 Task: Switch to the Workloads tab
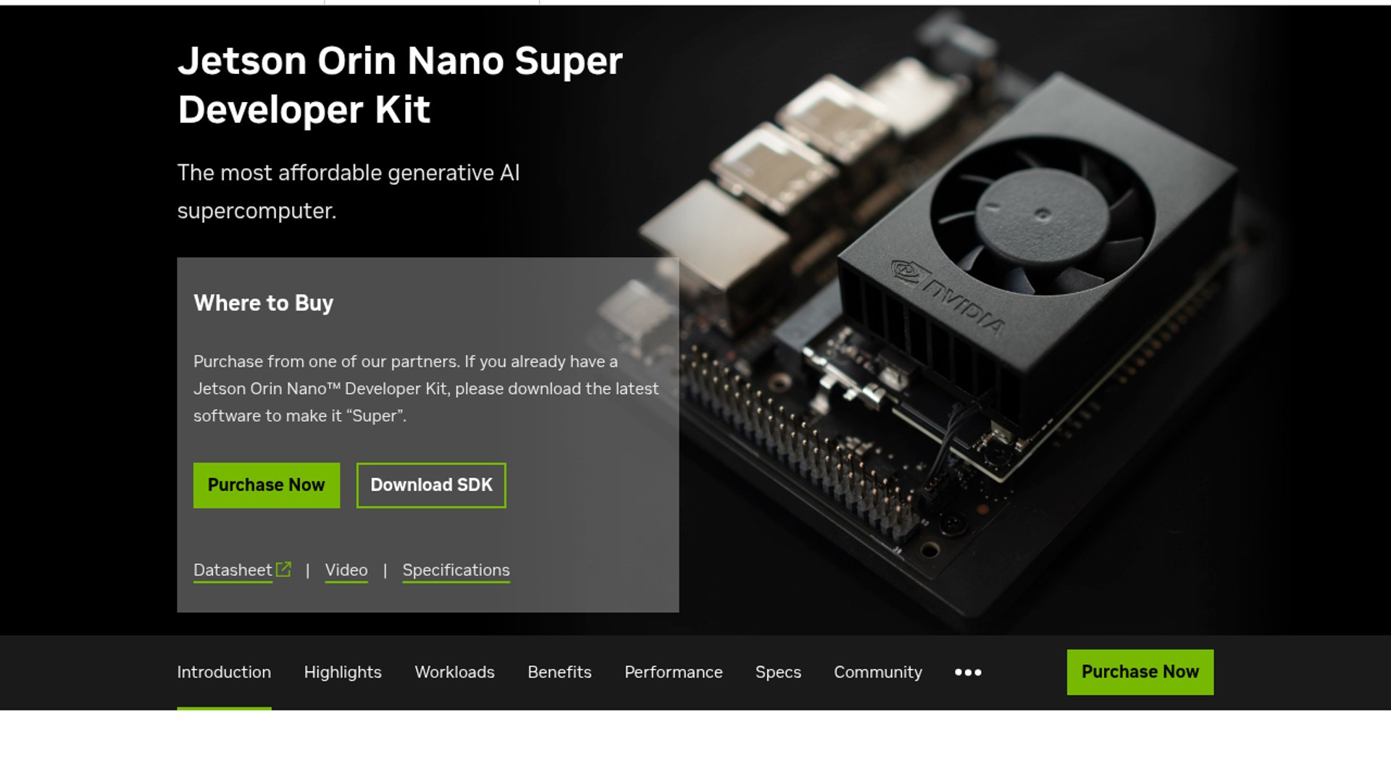454,673
